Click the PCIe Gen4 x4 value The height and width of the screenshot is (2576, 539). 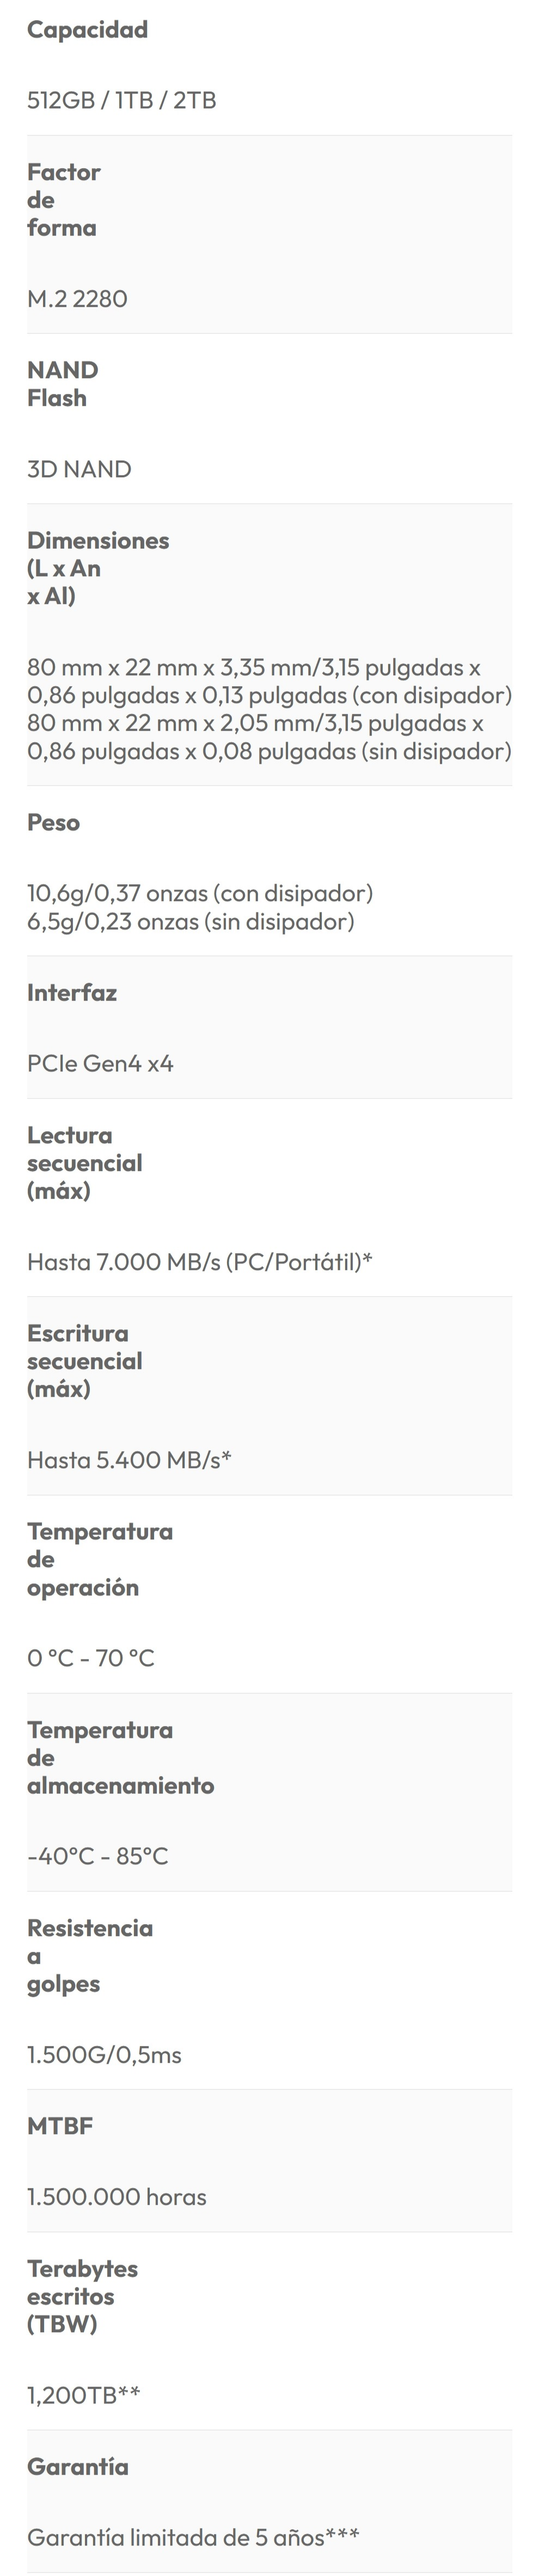point(100,1063)
